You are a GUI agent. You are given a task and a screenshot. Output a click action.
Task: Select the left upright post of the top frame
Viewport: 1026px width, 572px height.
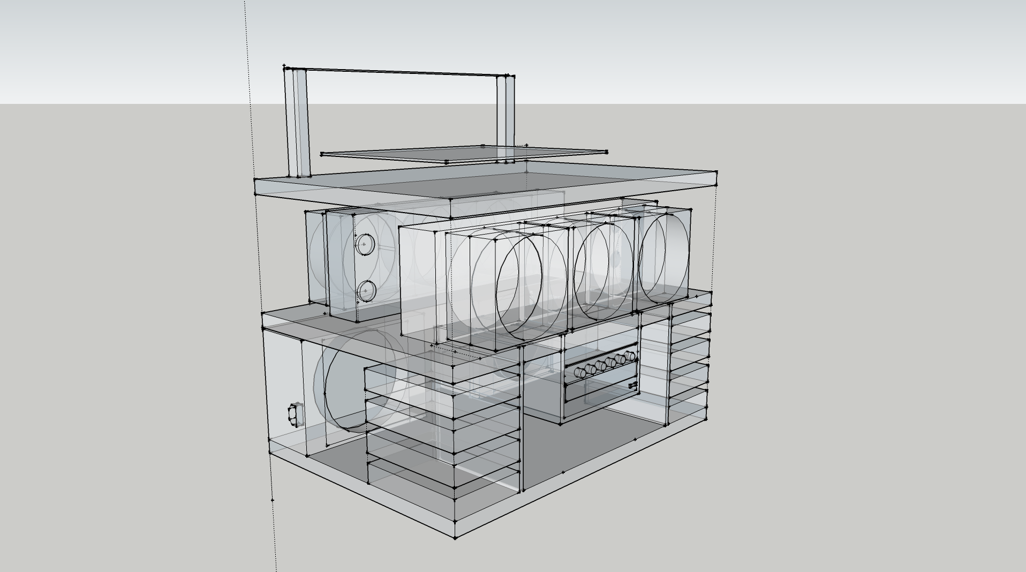[297, 122]
